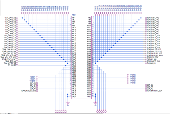
Task: Select the TDA4_CAN12_TXD net label
Action: 10,40
